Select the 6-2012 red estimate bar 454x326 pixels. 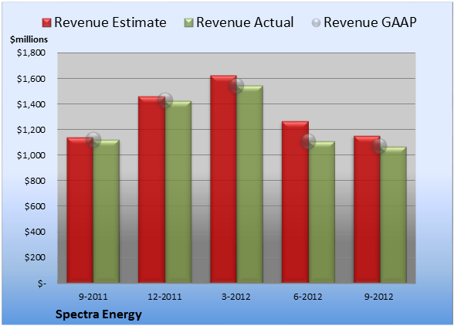(x=295, y=202)
